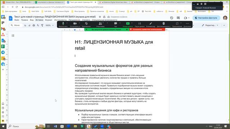Pause the Zoom screen share
Viewport: 230px width, 129px height.
[140, 24]
